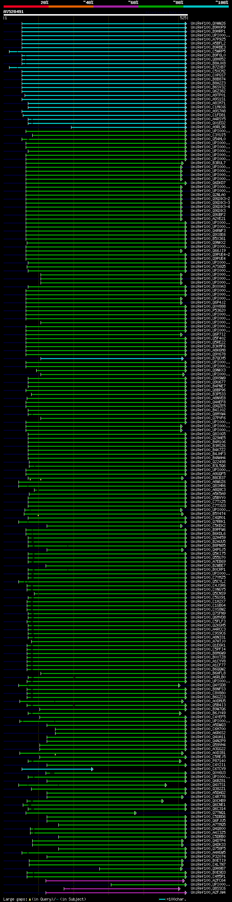Select hit label UniRef100_Q4PGJ5

(208, 550)
